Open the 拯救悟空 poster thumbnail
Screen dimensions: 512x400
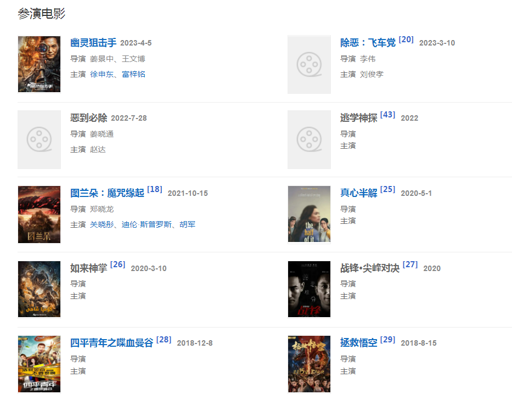pos(309,364)
